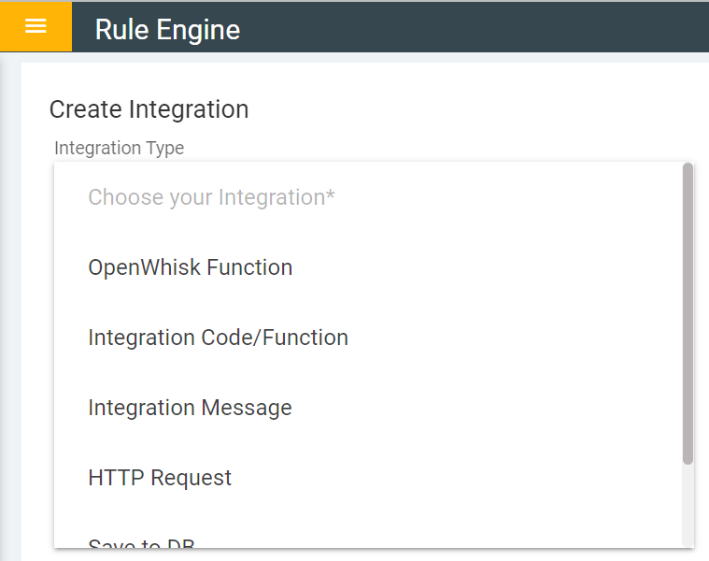This screenshot has width=709, height=561.
Task: Select HTTP Request integration type
Action: (x=160, y=478)
